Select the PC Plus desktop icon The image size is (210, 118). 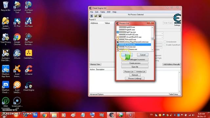pyautogui.click(x=17, y=22)
